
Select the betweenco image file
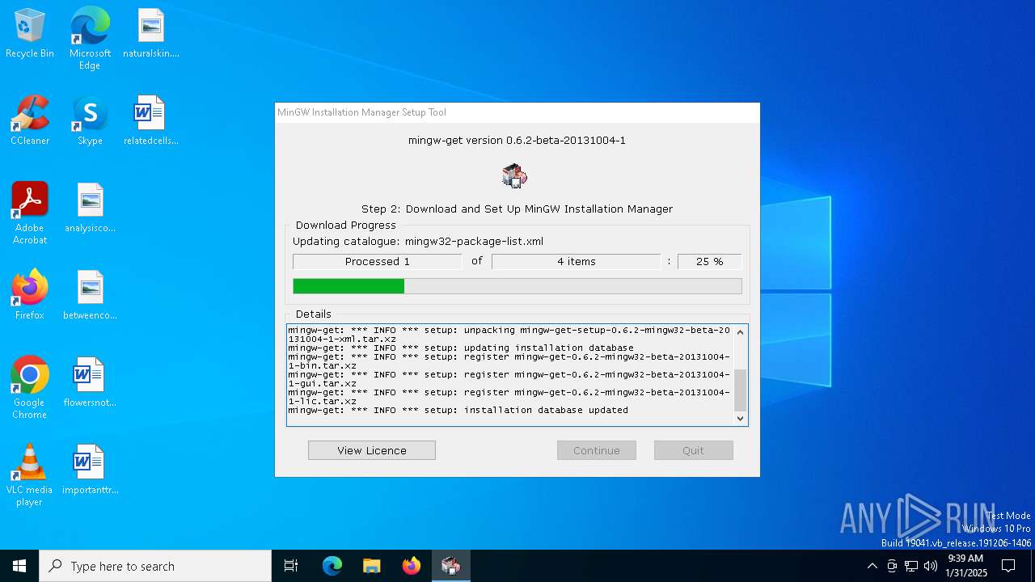(90, 296)
